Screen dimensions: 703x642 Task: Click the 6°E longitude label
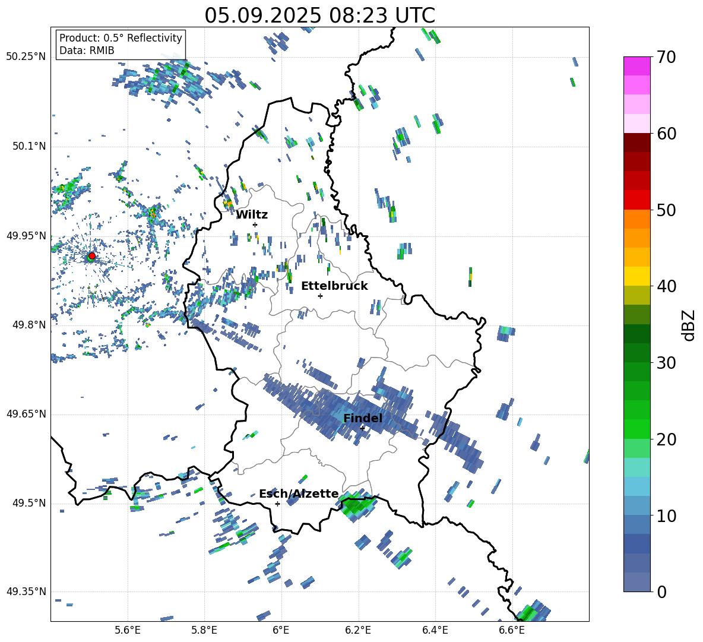(281, 630)
